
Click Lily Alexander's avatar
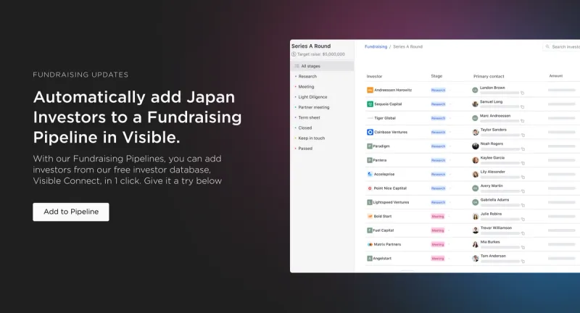click(476, 175)
